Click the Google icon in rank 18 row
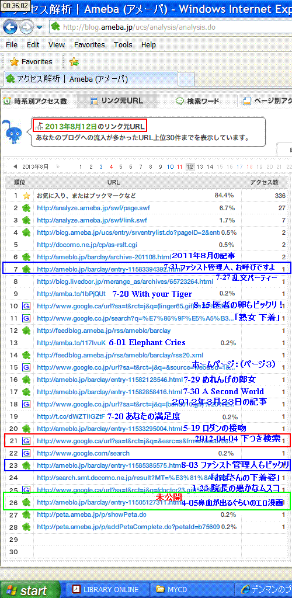Screen dimensions: 292x598 tap(26, 404)
